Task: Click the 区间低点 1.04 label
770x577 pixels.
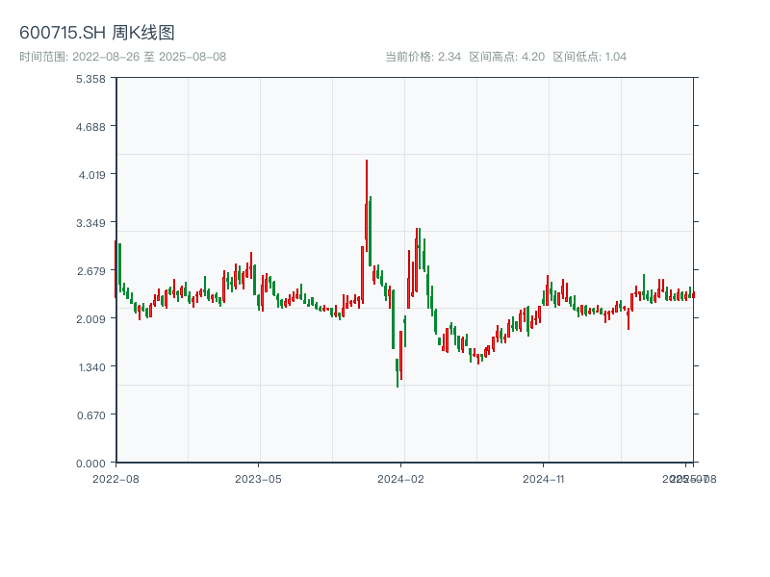Action: pyautogui.click(x=590, y=57)
